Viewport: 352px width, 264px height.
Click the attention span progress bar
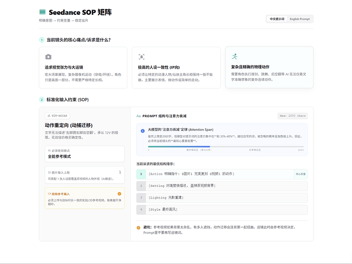226,147
